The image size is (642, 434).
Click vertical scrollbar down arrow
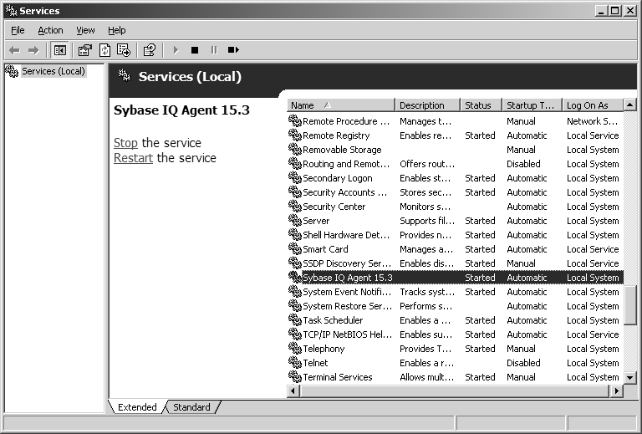(630, 377)
